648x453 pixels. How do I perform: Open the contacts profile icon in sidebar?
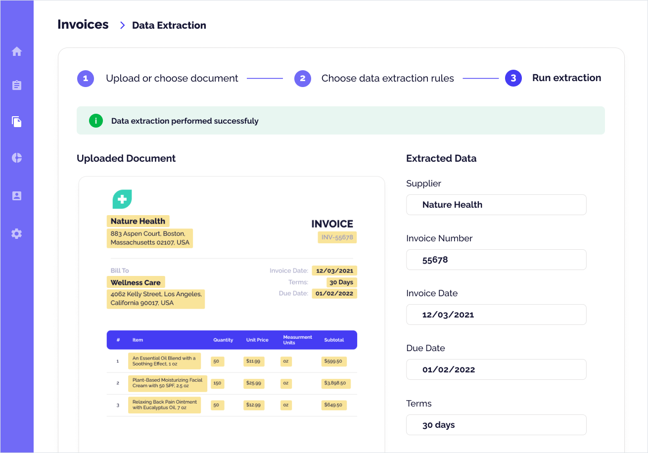coord(17,196)
